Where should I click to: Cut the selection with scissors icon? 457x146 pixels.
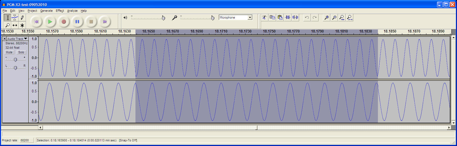264,17
